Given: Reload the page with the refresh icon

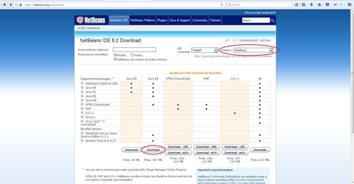Looking at the screenshot, I should click(x=222, y=4).
